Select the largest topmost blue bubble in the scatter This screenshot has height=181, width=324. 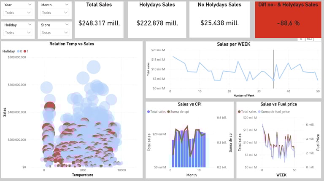(x=94, y=67)
